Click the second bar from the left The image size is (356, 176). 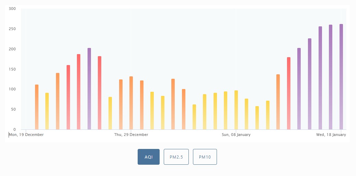47,111
